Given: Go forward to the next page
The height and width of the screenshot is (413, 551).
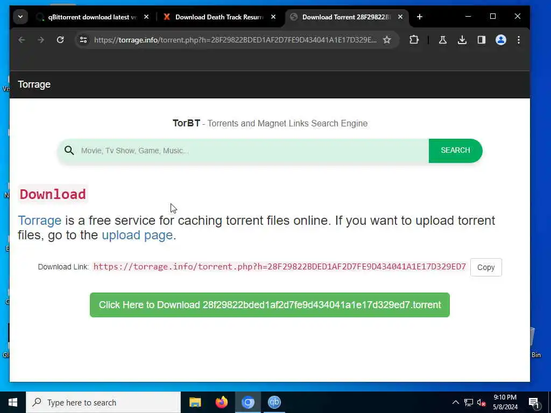Looking at the screenshot, I should point(41,40).
